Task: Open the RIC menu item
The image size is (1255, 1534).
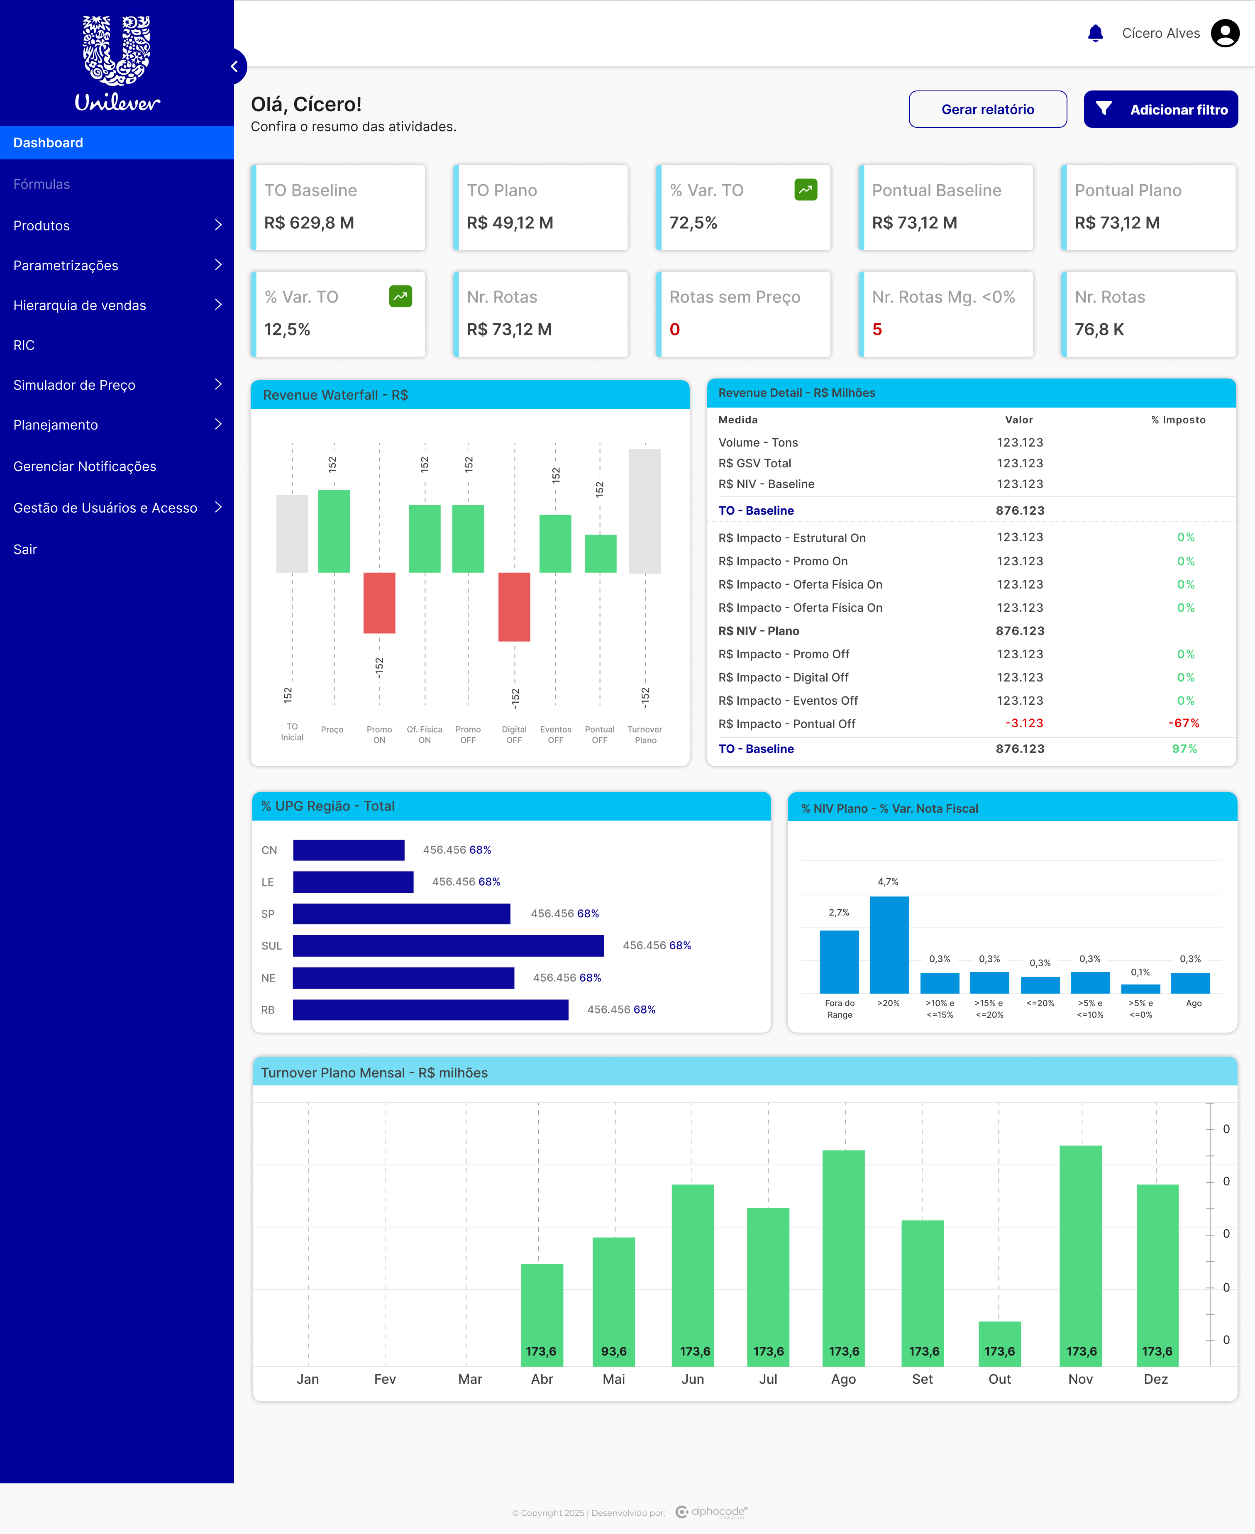Action: tap(24, 345)
